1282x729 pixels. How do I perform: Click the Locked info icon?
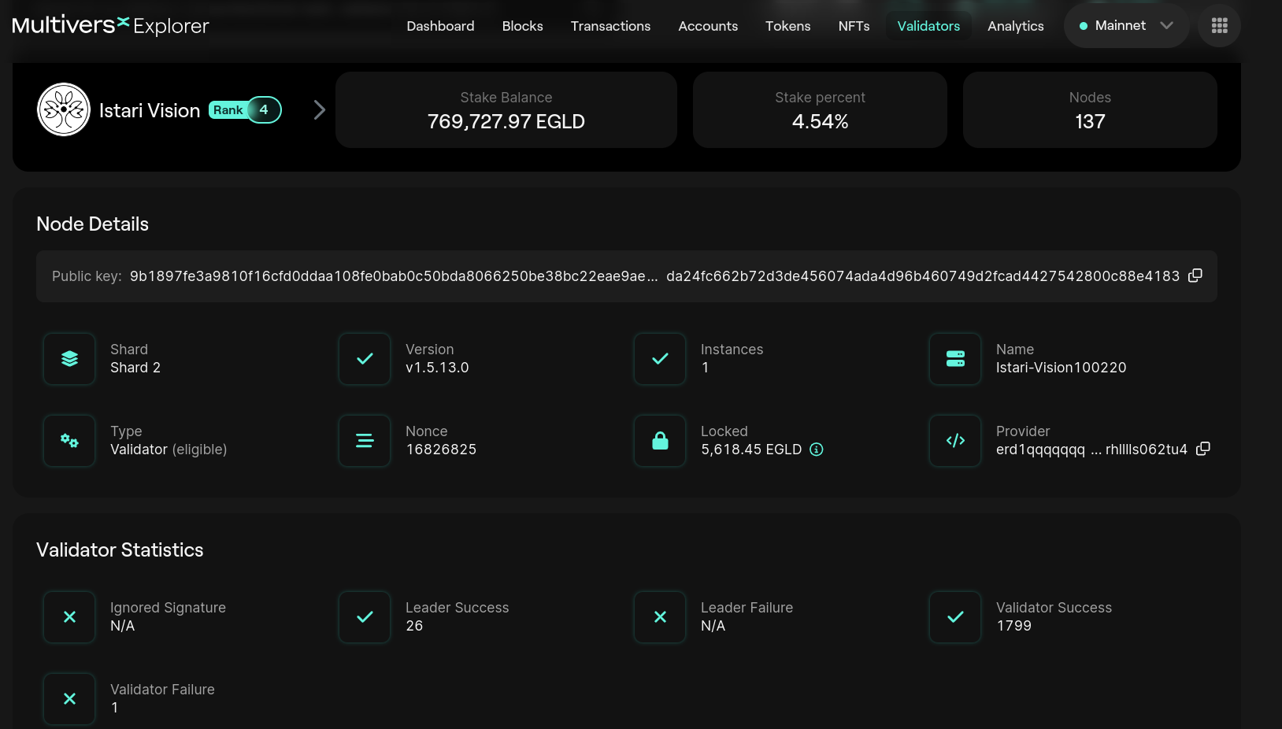point(817,450)
